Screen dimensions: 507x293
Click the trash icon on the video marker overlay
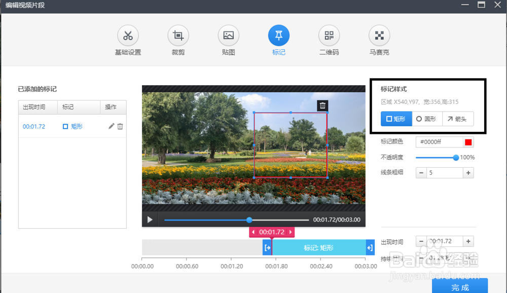pyautogui.click(x=323, y=105)
